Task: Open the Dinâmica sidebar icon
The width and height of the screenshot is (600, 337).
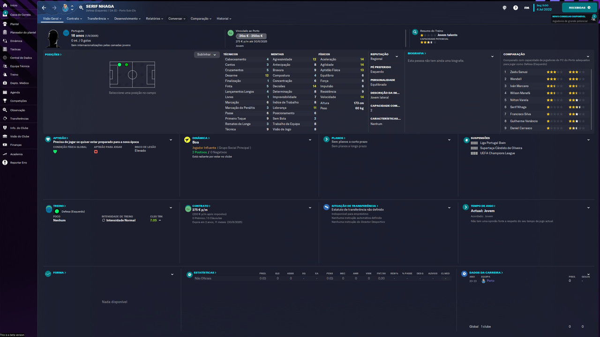Action: click(x=5, y=41)
